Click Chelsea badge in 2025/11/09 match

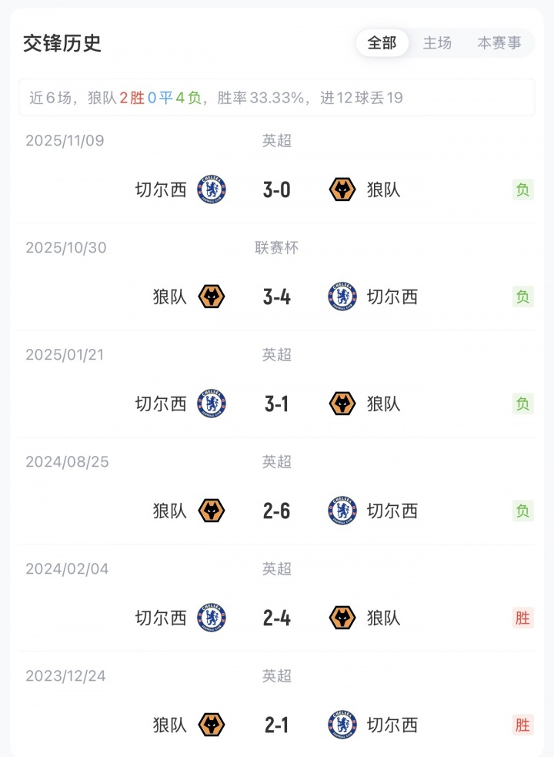[x=212, y=189]
